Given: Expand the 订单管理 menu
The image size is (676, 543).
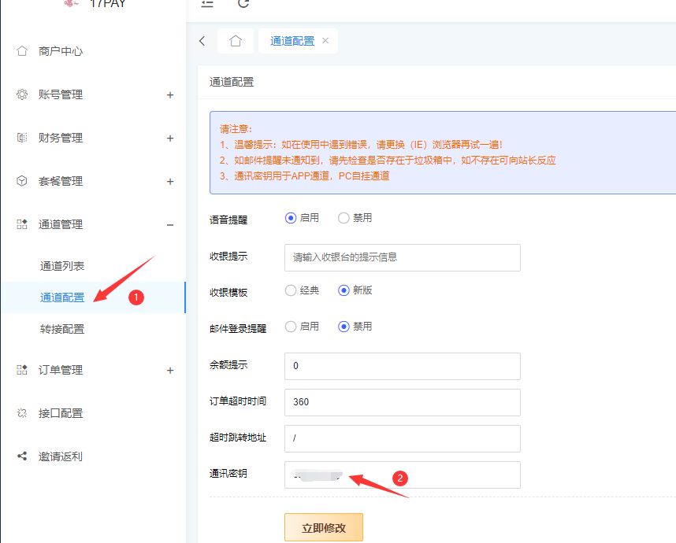Looking at the screenshot, I should coord(61,370).
